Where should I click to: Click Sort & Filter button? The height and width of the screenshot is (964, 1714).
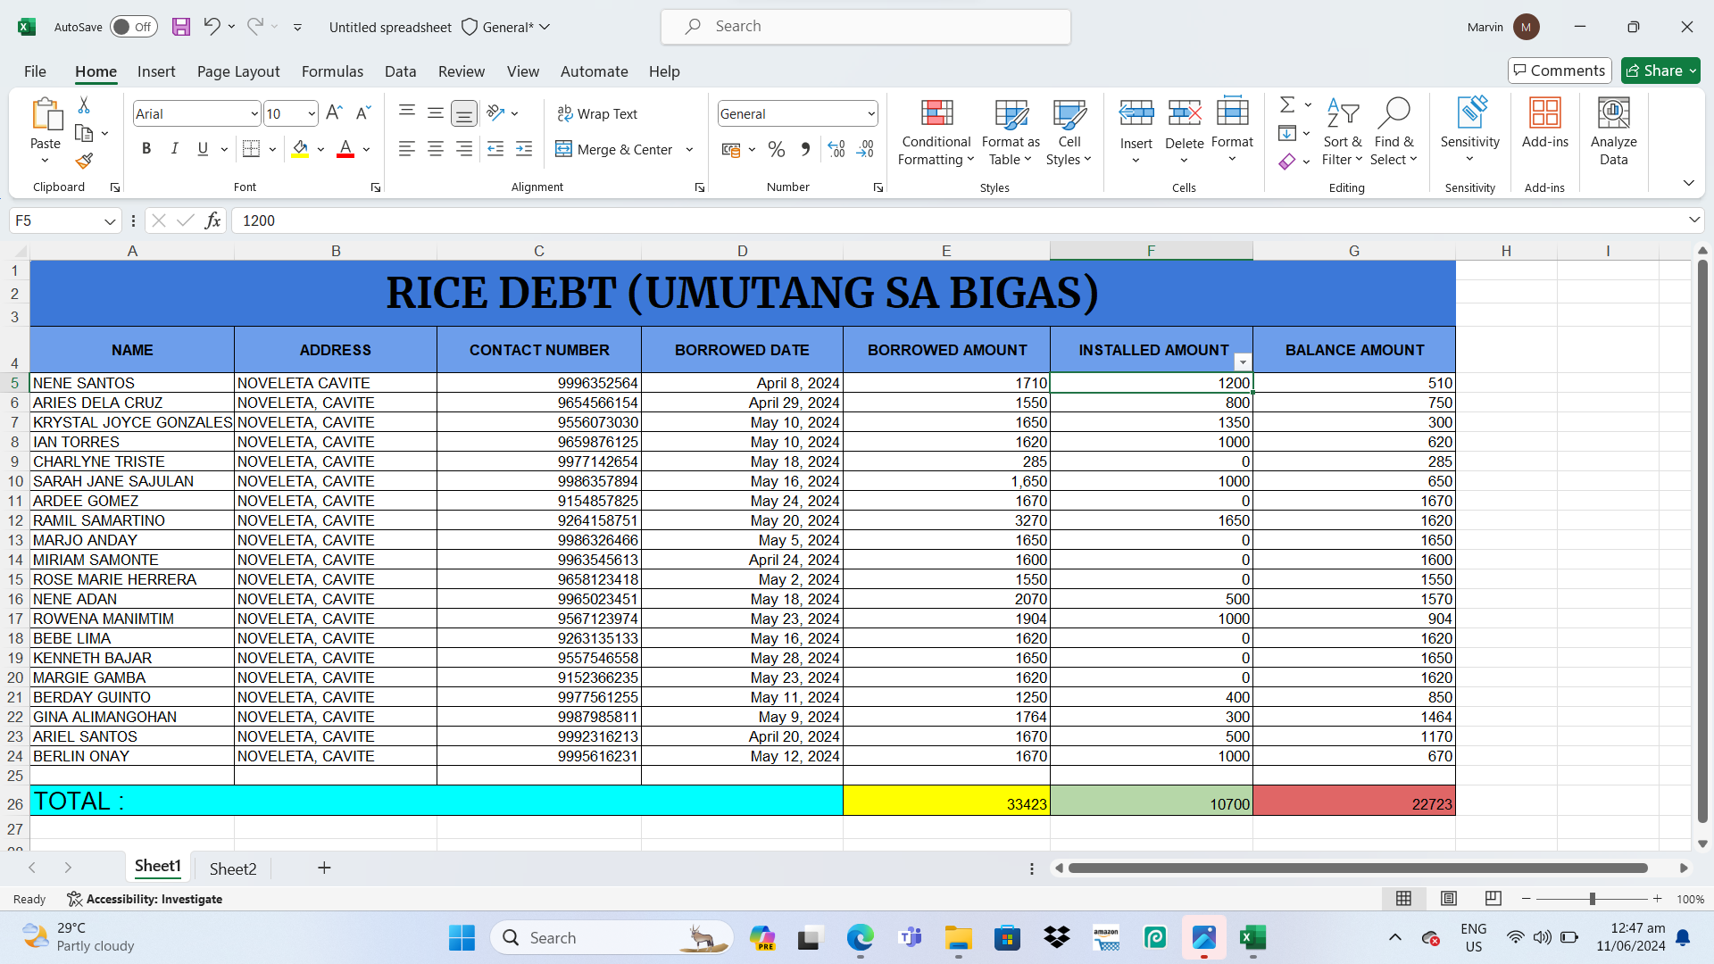[1343, 131]
